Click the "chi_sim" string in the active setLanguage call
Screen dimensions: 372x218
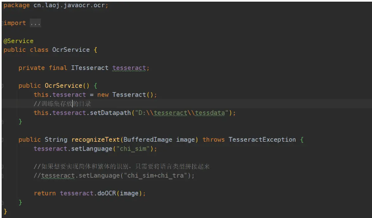pyautogui.click(x=133, y=149)
